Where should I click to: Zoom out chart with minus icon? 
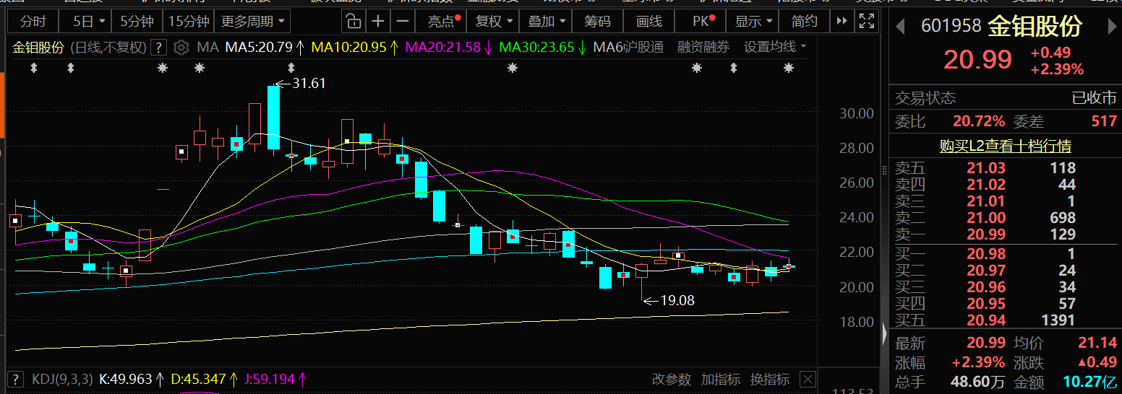(x=403, y=21)
